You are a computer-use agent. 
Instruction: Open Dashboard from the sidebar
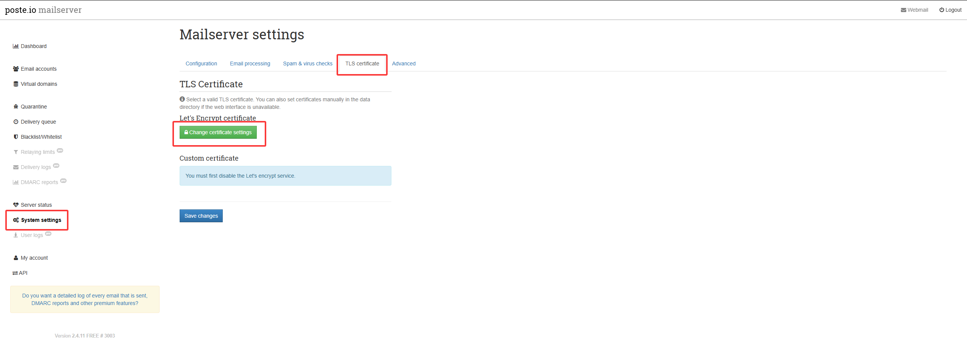pyautogui.click(x=30, y=46)
